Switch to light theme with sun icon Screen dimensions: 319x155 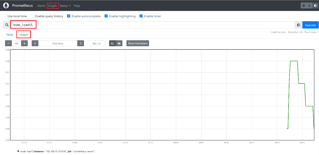coord(304,5)
